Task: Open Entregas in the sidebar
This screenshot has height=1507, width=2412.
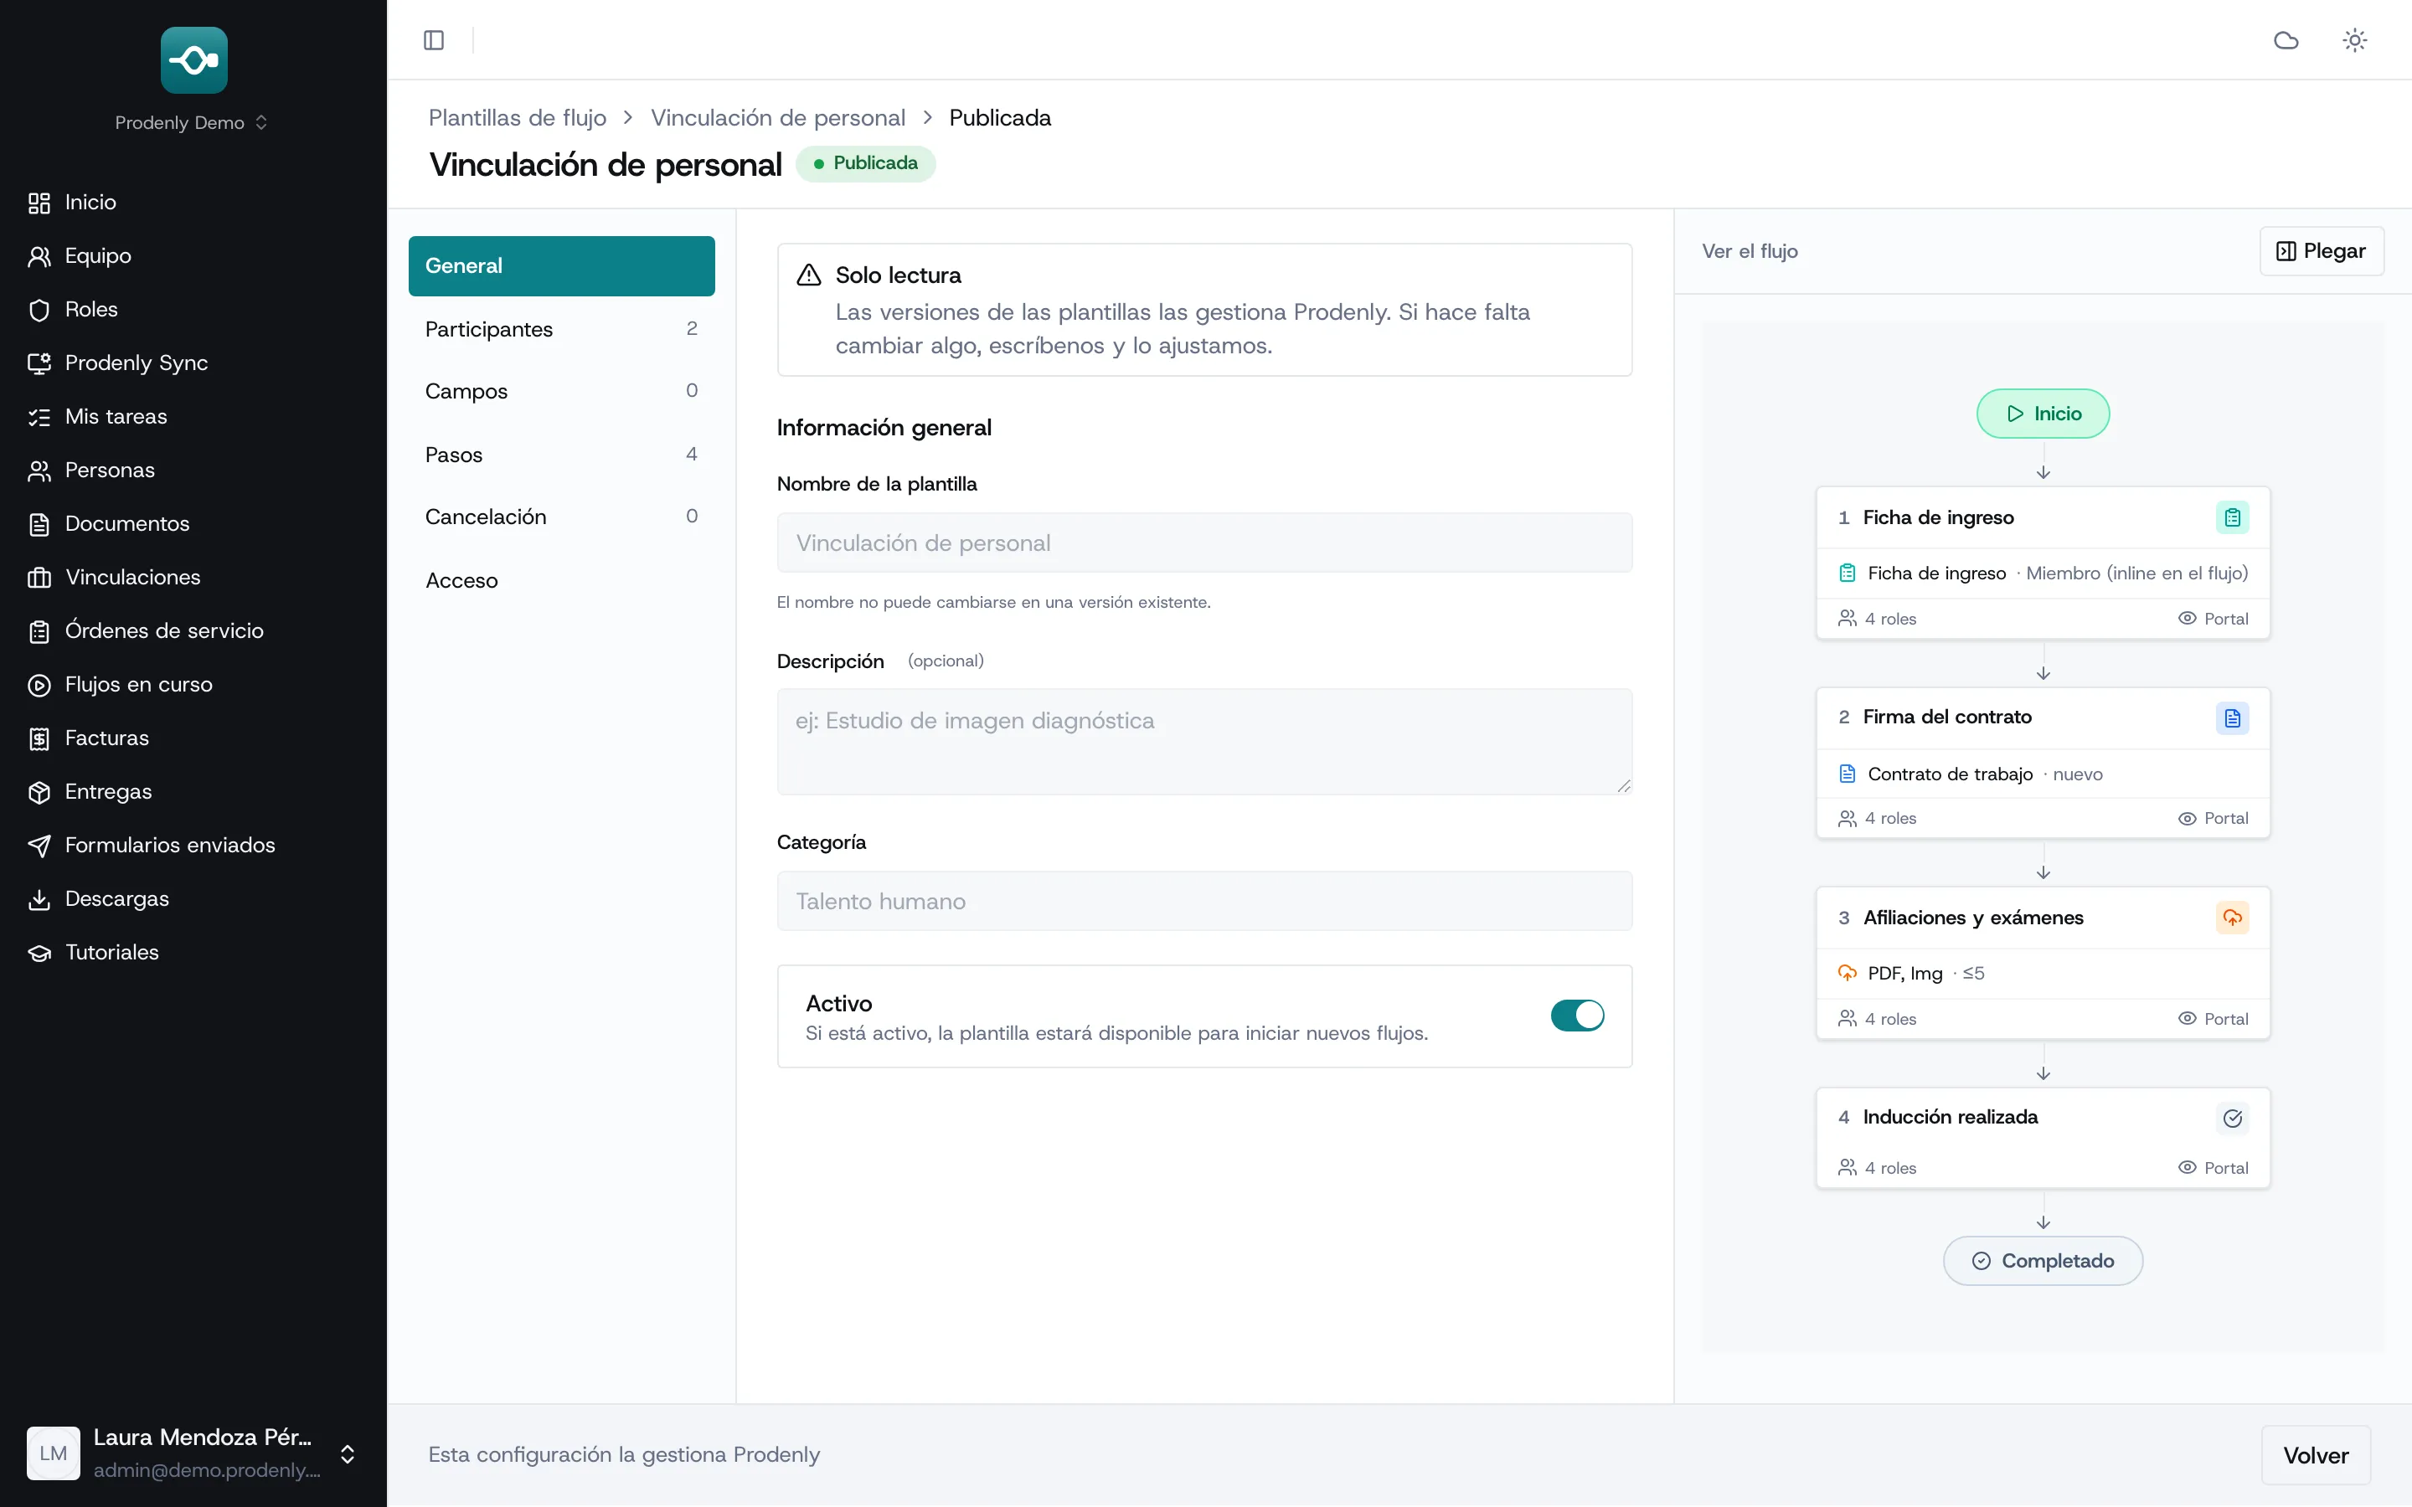Action: pos(193,791)
